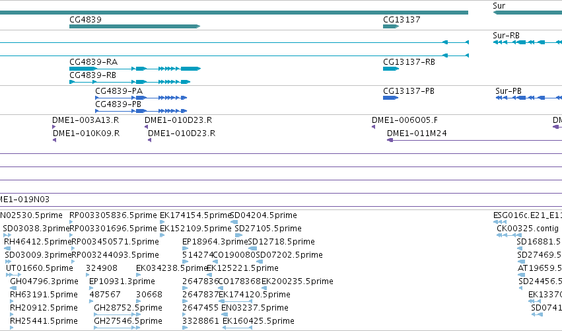Select the GH27546.5prime EST label

click(x=128, y=321)
